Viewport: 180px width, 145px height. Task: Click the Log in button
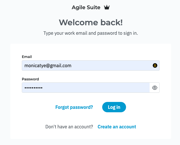point(114,107)
